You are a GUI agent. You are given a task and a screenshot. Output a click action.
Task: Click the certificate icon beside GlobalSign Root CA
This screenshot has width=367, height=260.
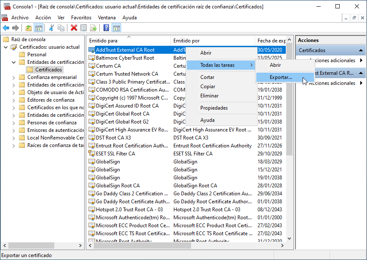[91, 186]
